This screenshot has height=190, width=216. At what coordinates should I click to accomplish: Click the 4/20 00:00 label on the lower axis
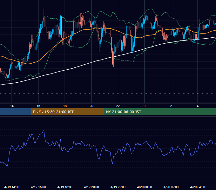pyautogui.click(x=145, y=187)
